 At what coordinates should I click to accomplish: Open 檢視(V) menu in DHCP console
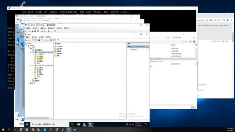41,37
